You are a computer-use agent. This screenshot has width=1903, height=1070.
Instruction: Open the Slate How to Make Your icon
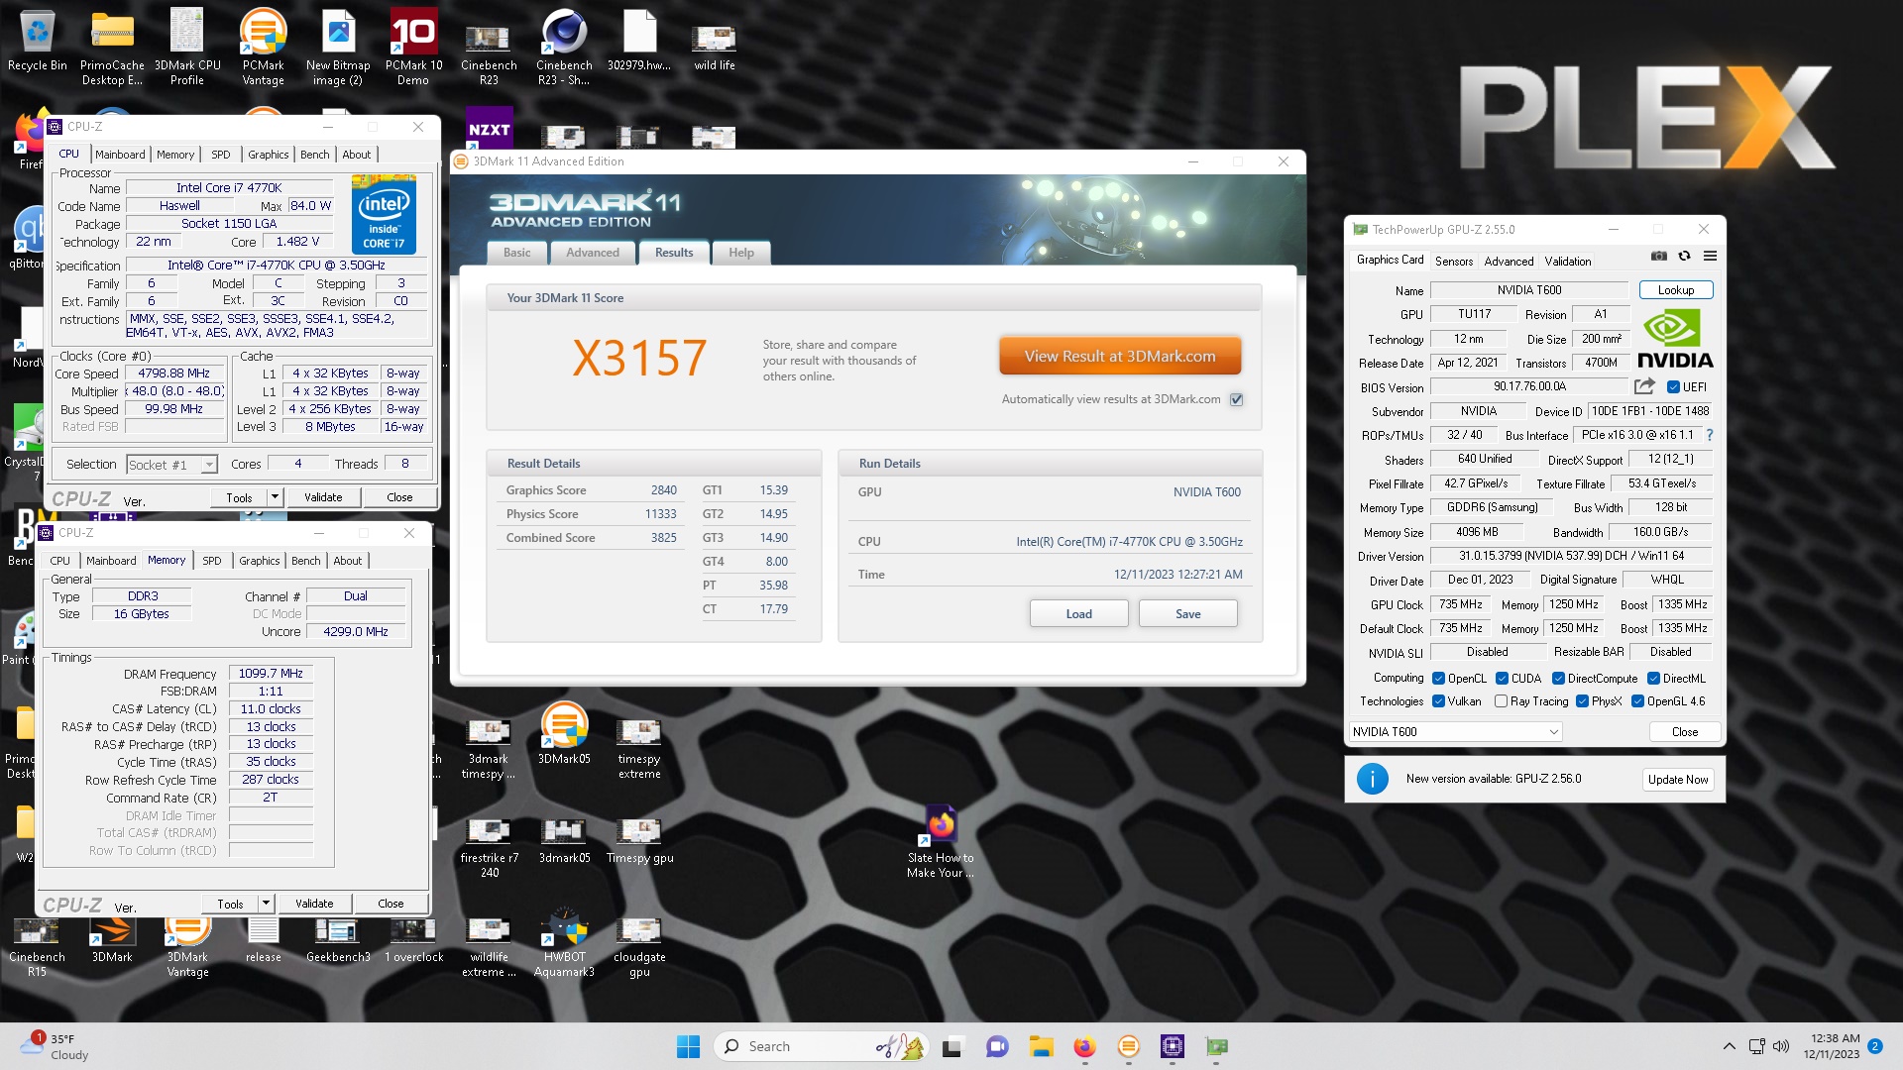pos(941,841)
